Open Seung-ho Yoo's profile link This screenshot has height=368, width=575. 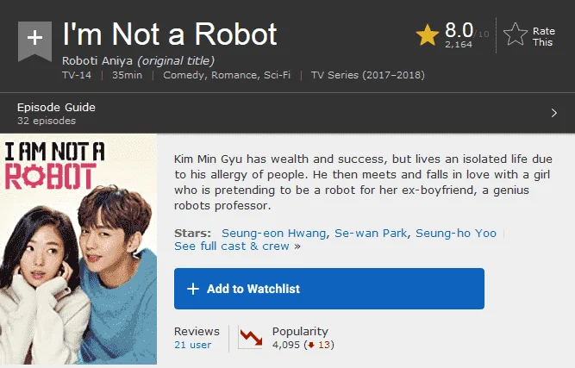[456, 233]
